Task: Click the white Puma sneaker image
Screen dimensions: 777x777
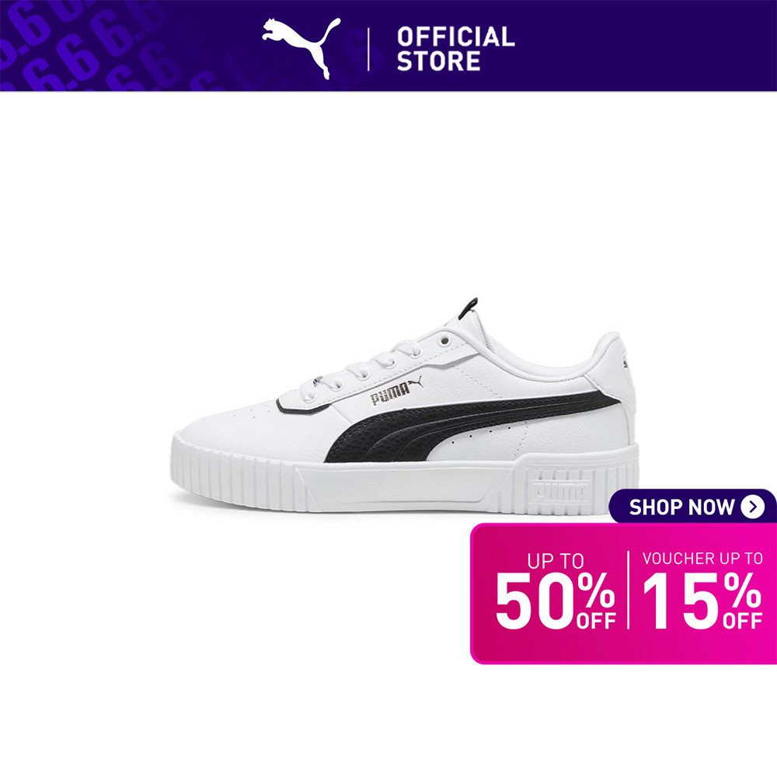Action: [405, 406]
